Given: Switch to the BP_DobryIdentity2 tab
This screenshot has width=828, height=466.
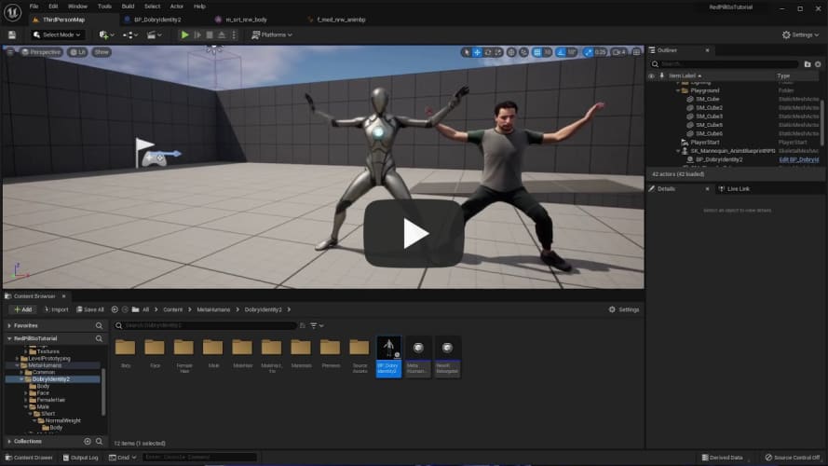Looking at the screenshot, I should (156, 19).
